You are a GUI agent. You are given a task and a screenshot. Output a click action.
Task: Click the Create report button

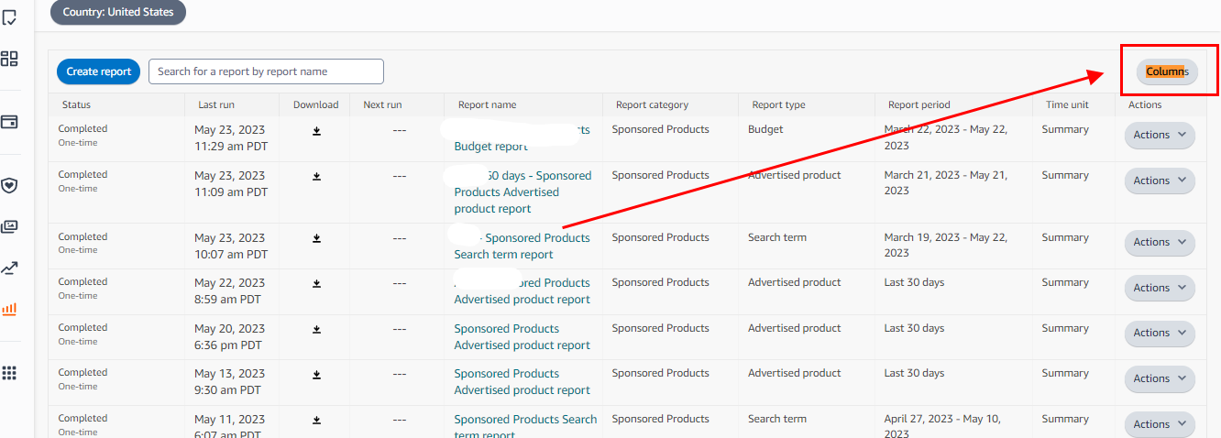point(99,71)
